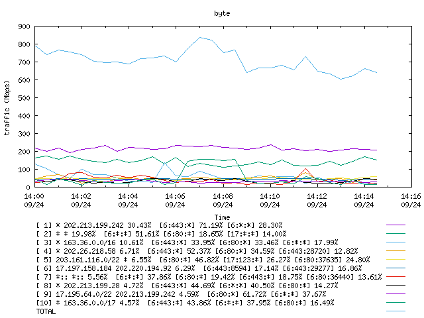Select legend entry [ 9] 17.195.64.0/22 4.59%
Screen dimensions: 424x318
click(181, 294)
